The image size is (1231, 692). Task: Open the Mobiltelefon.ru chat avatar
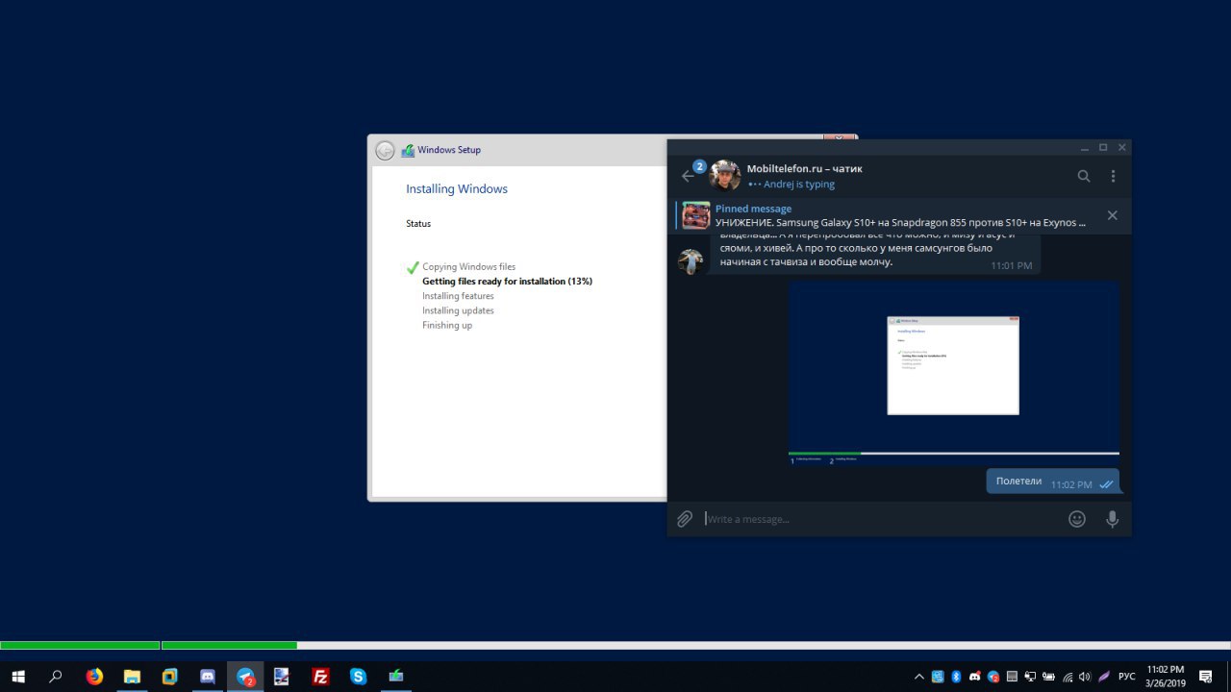pos(725,176)
